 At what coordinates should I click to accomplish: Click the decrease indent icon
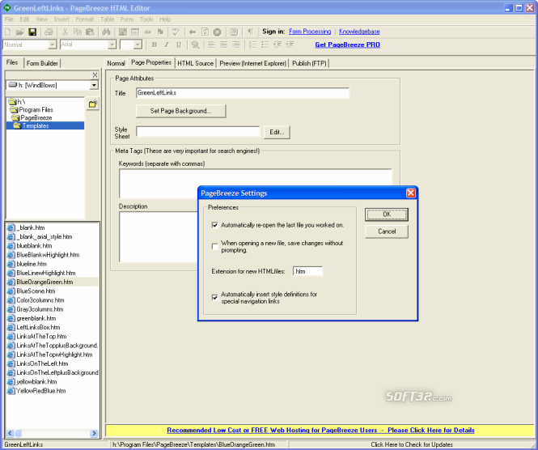pos(277,45)
